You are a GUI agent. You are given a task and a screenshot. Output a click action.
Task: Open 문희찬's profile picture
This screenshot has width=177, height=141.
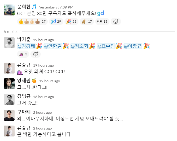[x=9, y=10]
